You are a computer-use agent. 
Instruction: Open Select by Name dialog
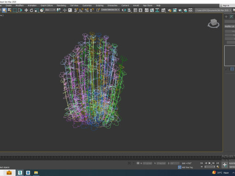coord(10,10)
